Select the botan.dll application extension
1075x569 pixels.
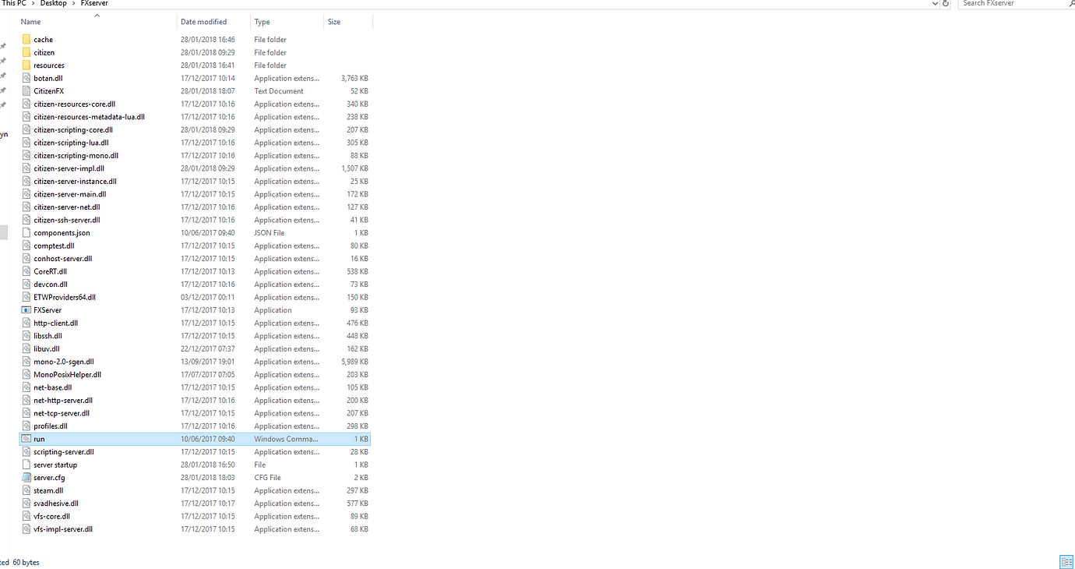tap(48, 78)
